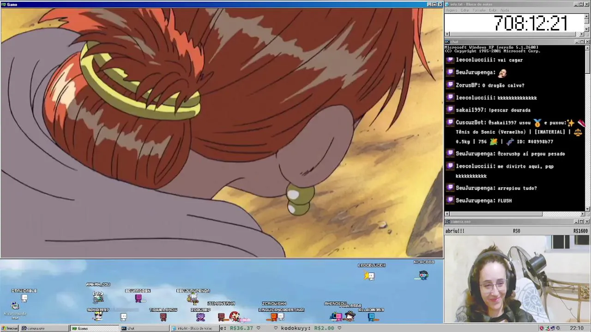
Task: Click the badge beside CuscuzBot's message
Action: [450, 122]
